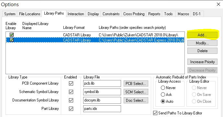Viewport: 223px width, 117px height.
Task: Select Library Access Never radio button
Action: coord(163,88)
